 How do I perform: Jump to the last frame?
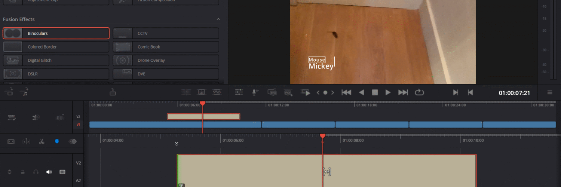click(x=403, y=92)
